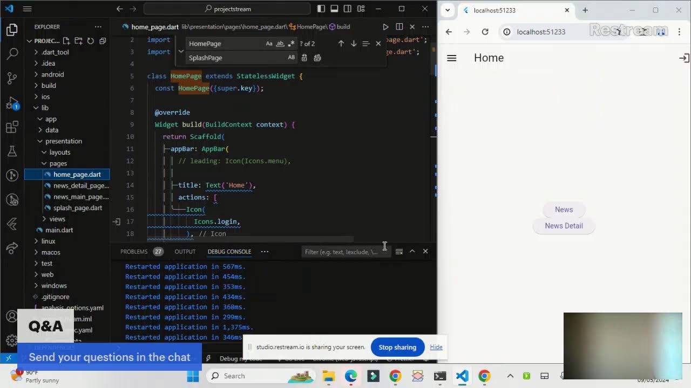Toggle Find in Selection option
The image size is (691, 388).
pyautogui.click(x=365, y=44)
